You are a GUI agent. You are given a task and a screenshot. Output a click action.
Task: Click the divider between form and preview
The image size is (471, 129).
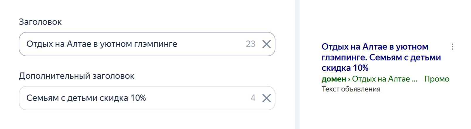click(297, 64)
